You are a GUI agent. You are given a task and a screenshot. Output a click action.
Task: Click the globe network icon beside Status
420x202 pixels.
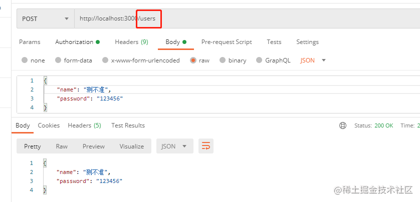coord(343,125)
